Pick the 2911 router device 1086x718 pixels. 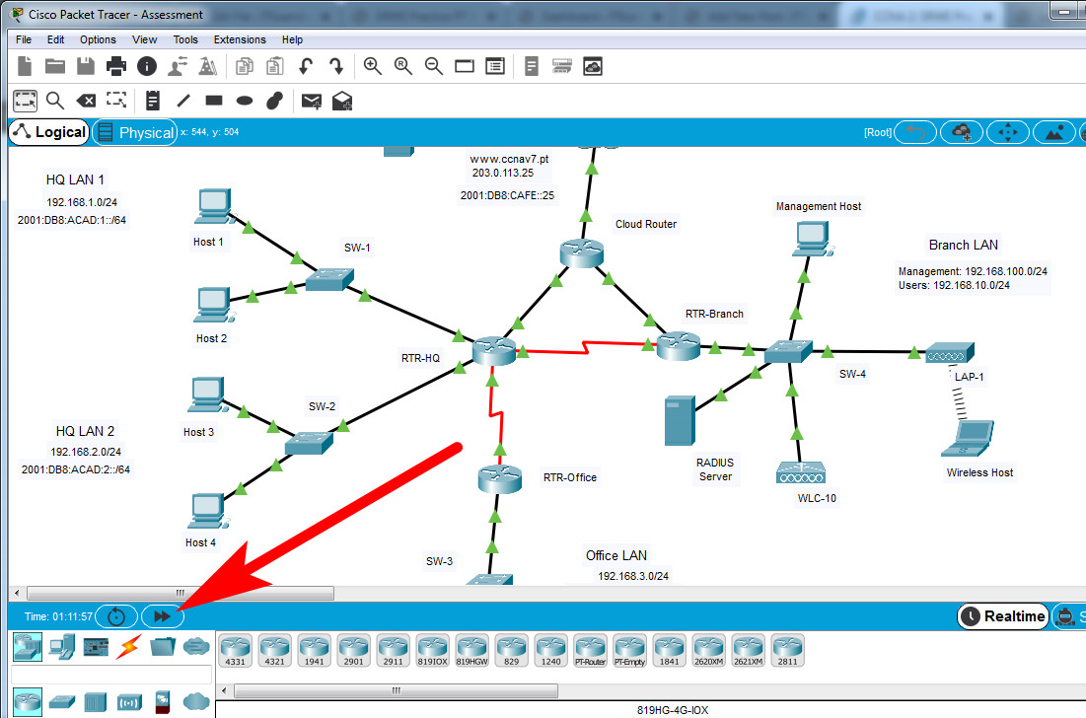(x=394, y=651)
